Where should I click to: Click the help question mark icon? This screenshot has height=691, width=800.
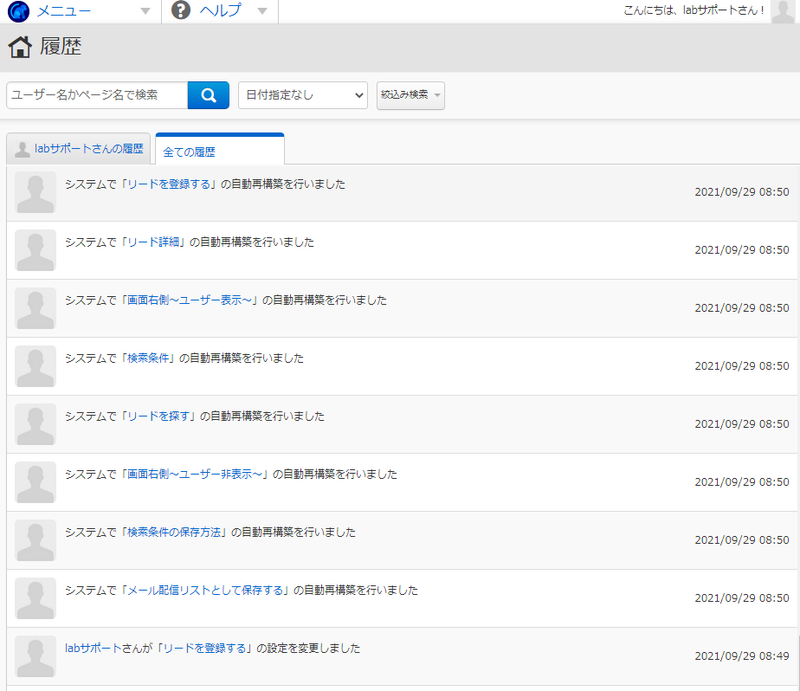(181, 10)
